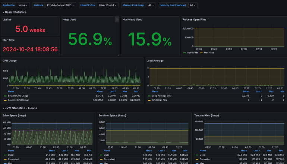Sort CPU Usage legend by Min
Viewport: 287px width, 164px height.
point(136,92)
